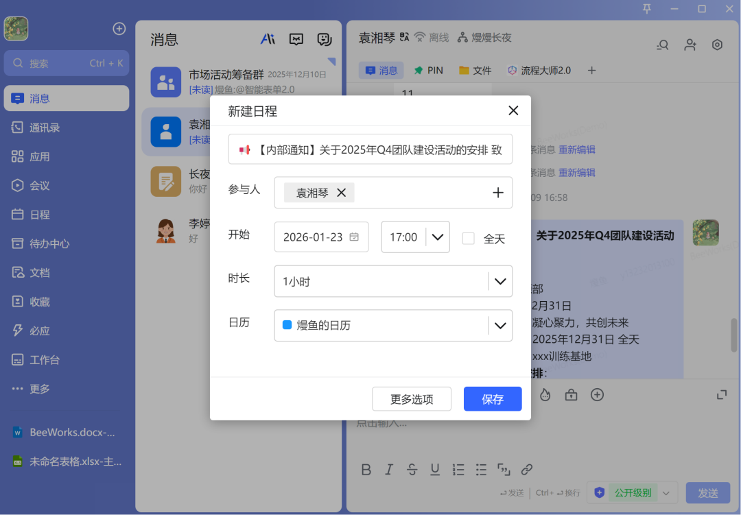Open the AI assistant icon above message list

tap(268, 40)
